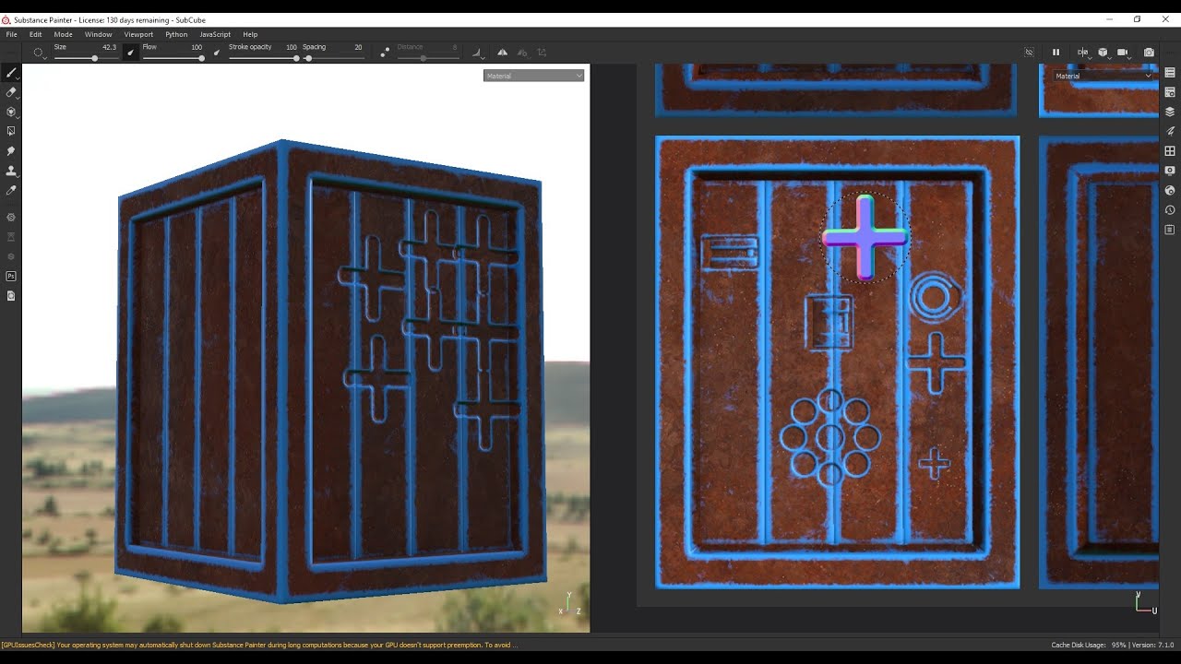Click the symmetry settings icon
1181x664 pixels.
[x=522, y=53]
